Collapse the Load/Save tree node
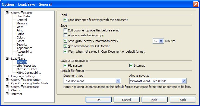 coord(7,58)
